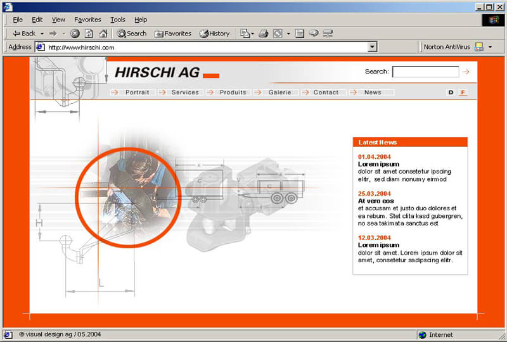Open the Search toolbar button
The image size is (507, 342).
coord(132,34)
